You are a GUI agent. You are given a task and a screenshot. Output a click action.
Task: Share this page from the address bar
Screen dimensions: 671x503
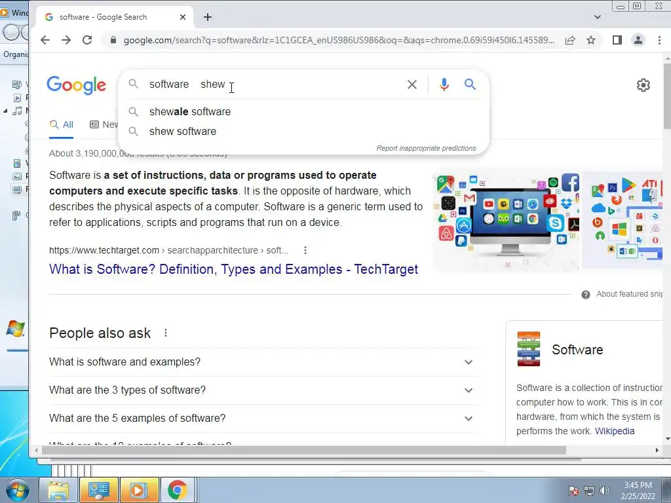click(x=570, y=40)
